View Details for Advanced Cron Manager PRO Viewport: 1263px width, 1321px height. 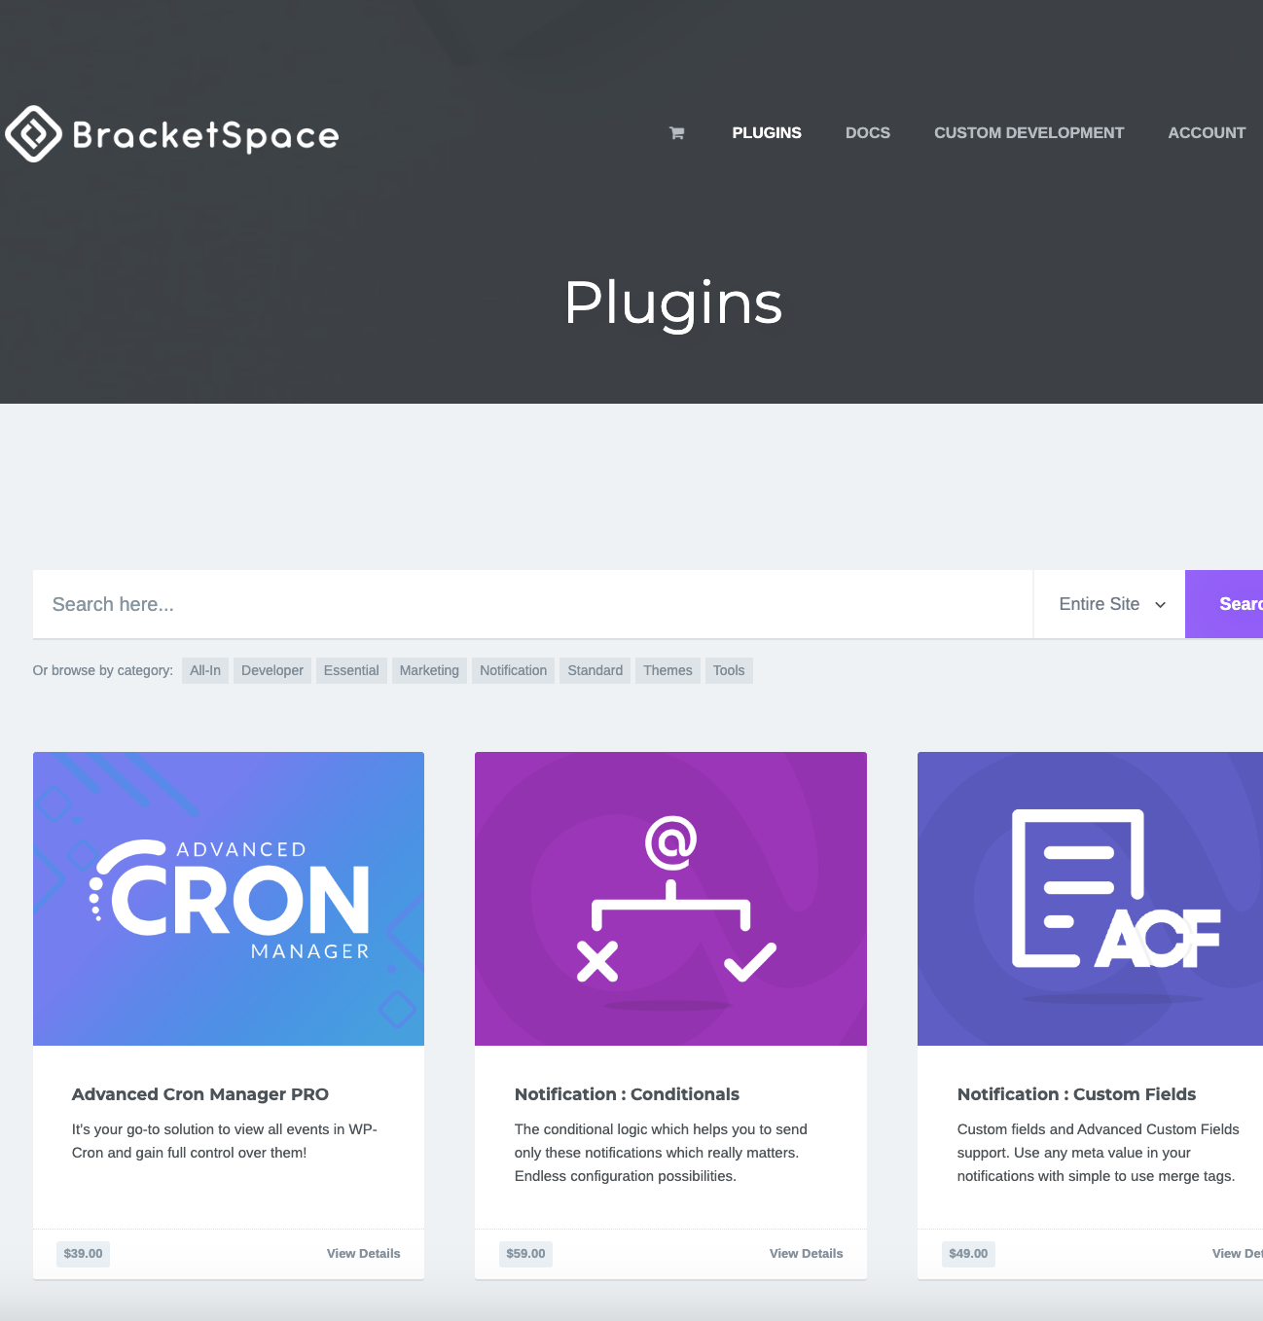click(363, 1253)
